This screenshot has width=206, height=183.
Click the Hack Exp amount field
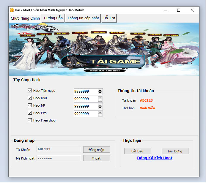86,114
